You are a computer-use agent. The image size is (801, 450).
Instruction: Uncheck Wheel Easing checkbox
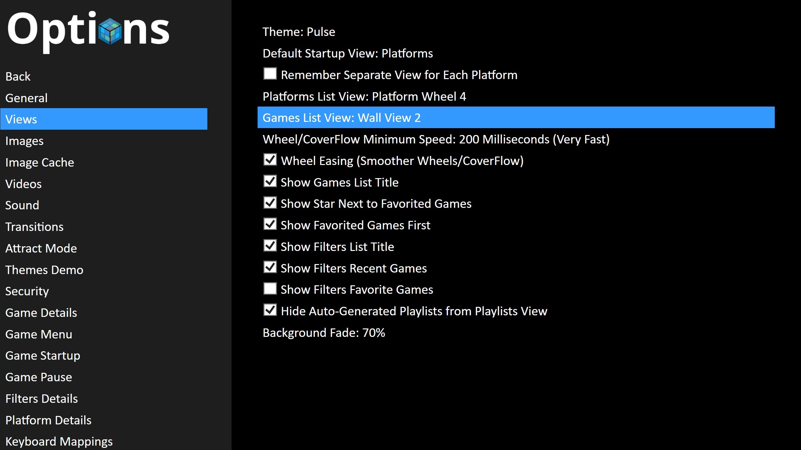pos(270,160)
